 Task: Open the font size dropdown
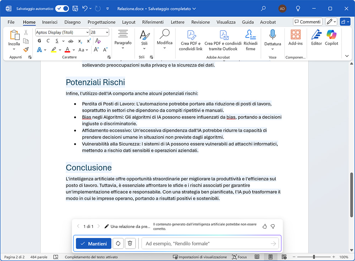pyautogui.click(x=106, y=32)
